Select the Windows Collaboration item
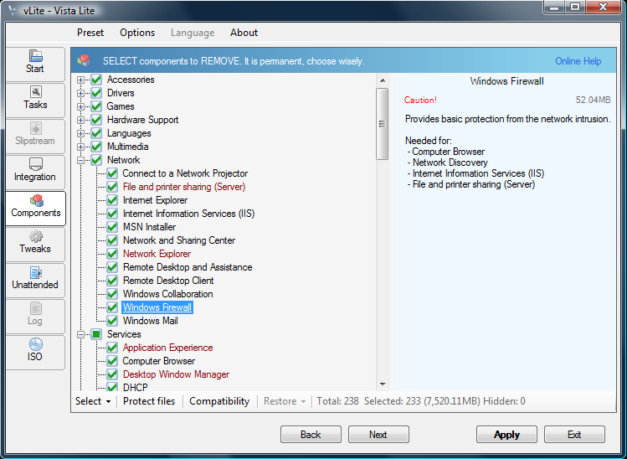This screenshot has height=459, width=627. pyautogui.click(x=168, y=294)
